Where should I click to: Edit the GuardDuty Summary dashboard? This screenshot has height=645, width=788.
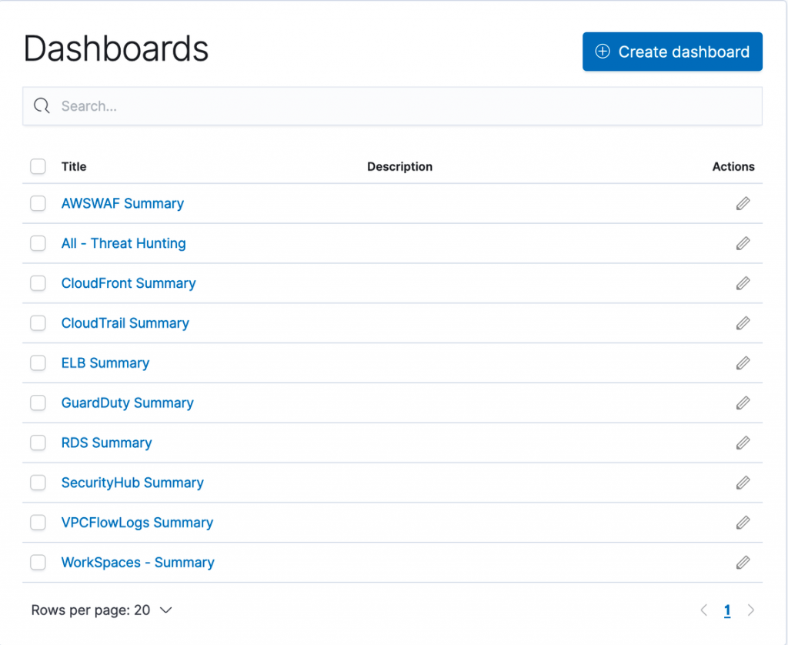[743, 403]
